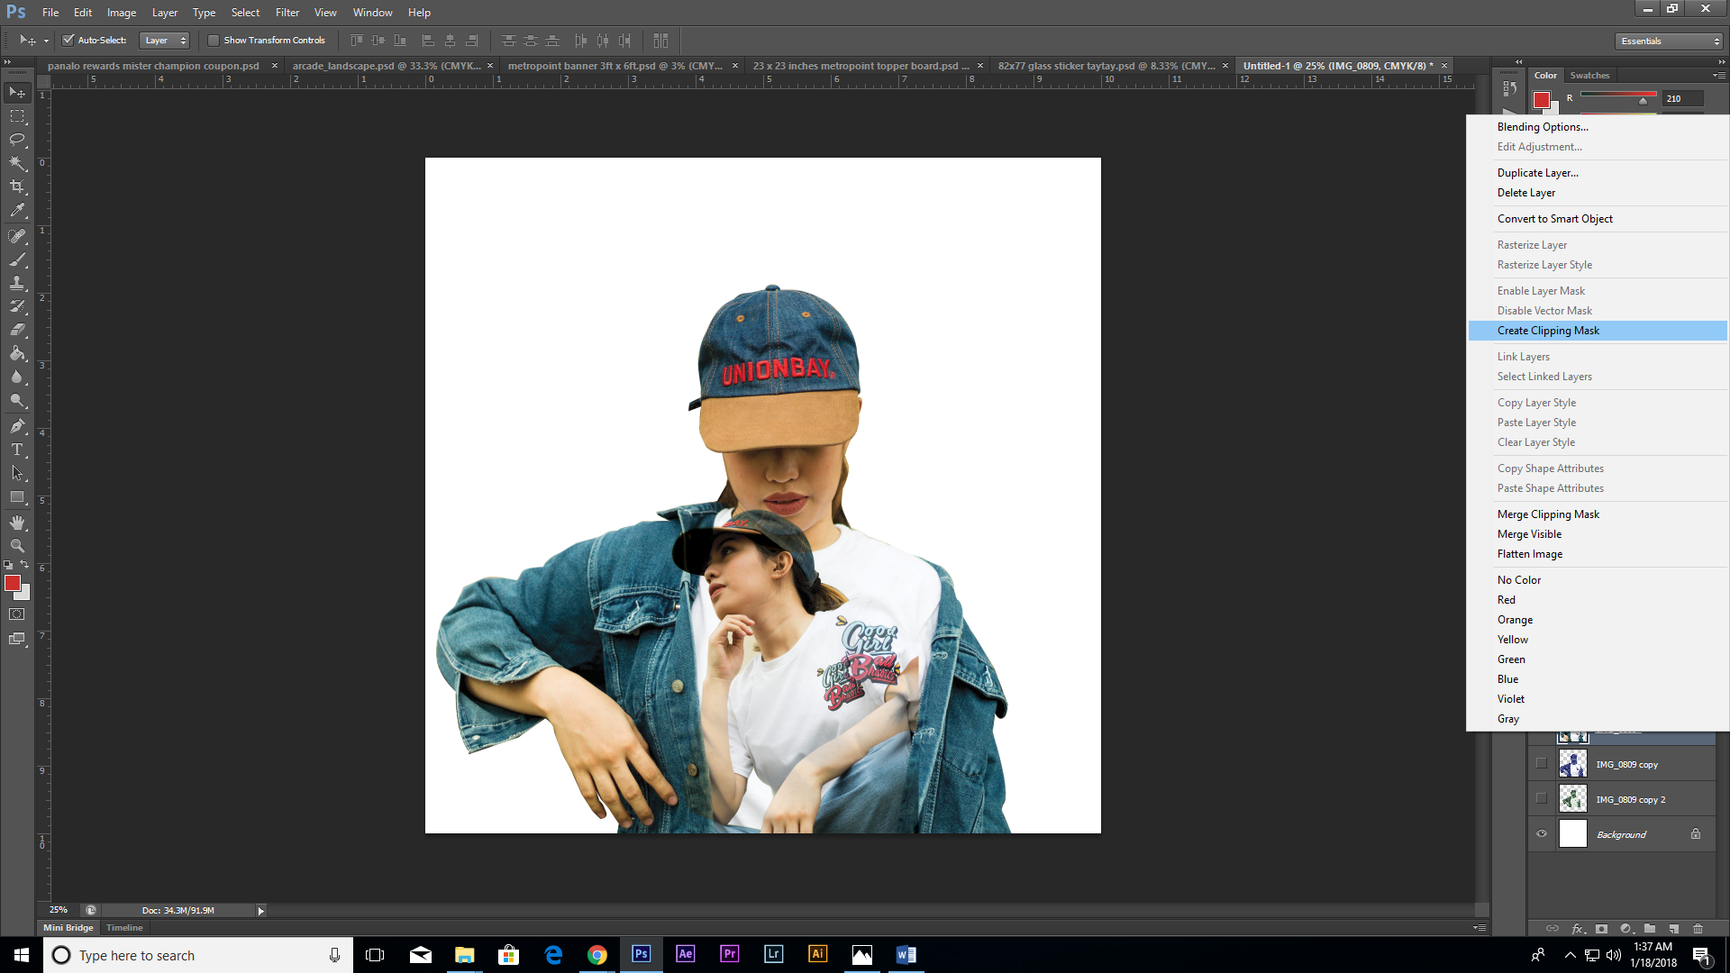
Task: Select the Clone Stamp tool
Action: pos(17,283)
